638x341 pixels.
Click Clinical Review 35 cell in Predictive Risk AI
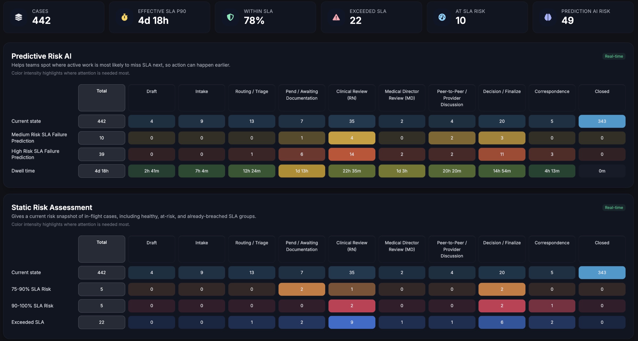(352, 121)
